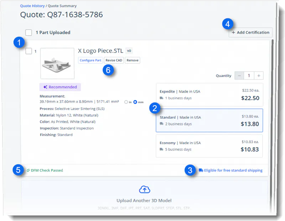Viewport: 285px width, 221px height.
Task: Click the free shipping truck icon
Action: coord(201,170)
